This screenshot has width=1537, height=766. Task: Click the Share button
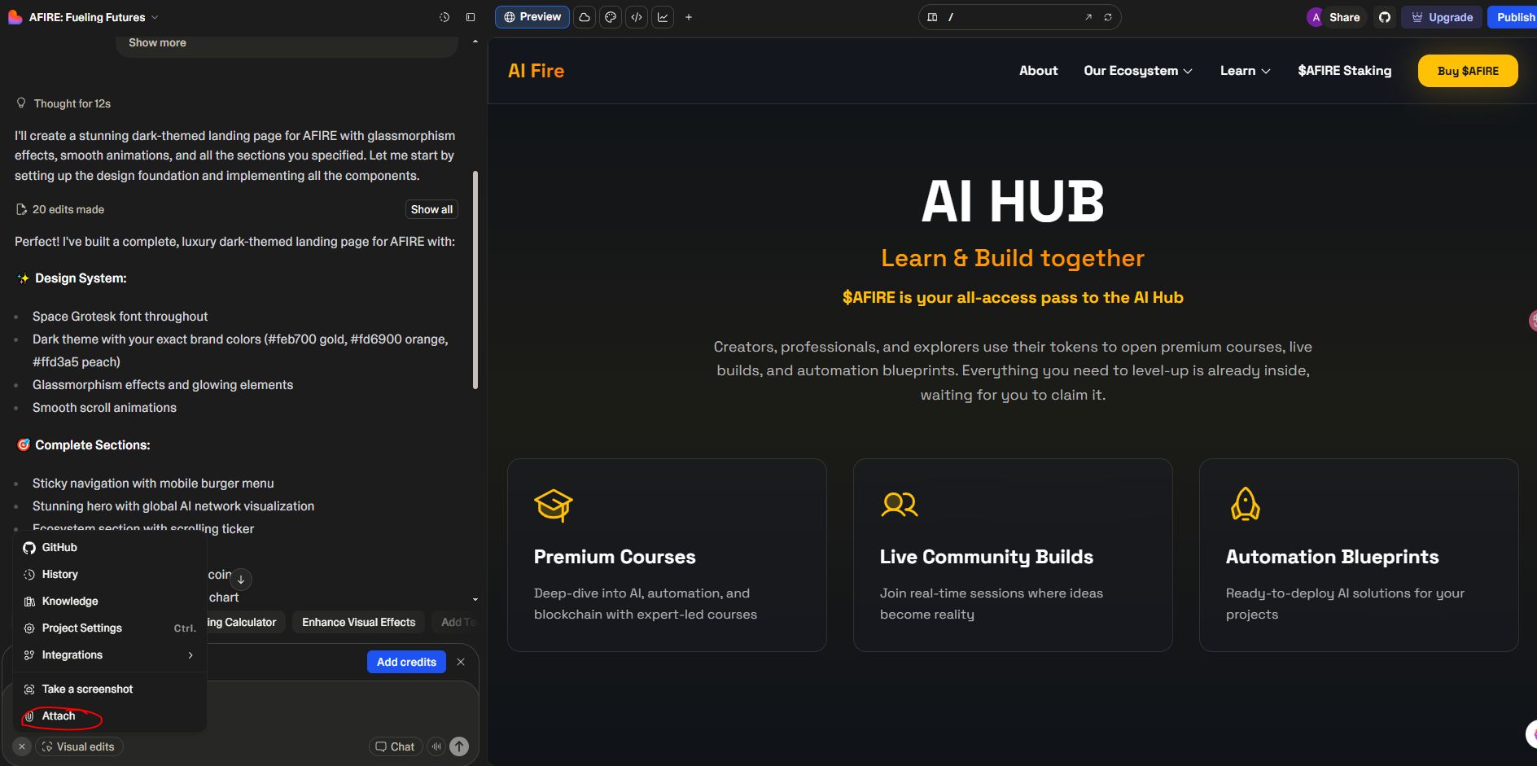[1344, 17]
